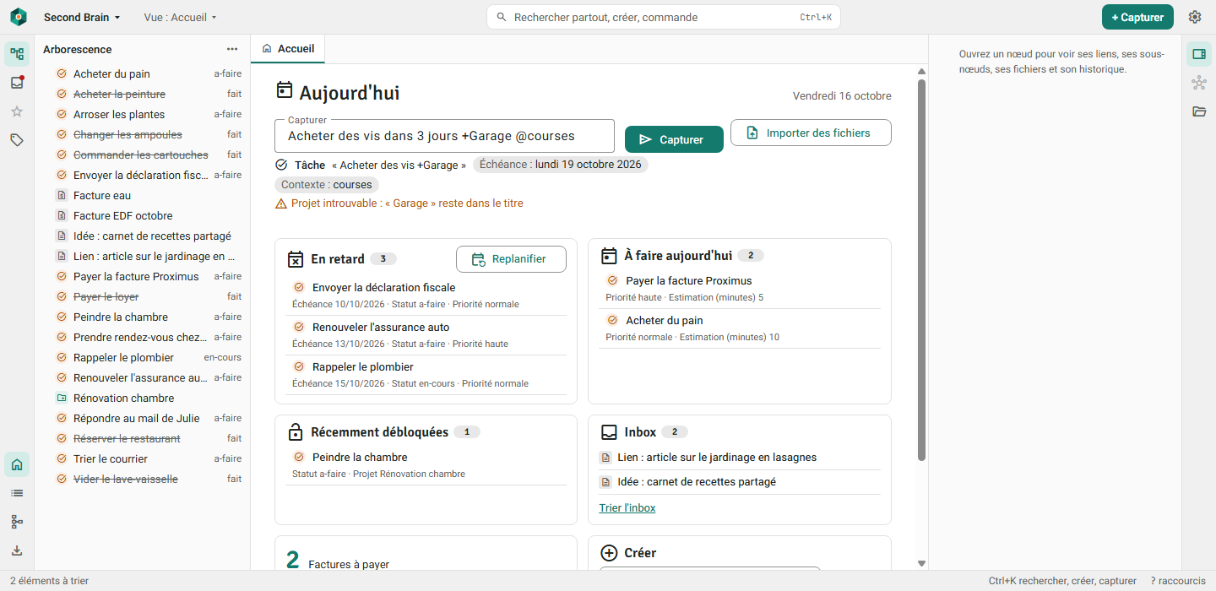
Task: Go to home icon in left rail
Action: click(x=17, y=464)
